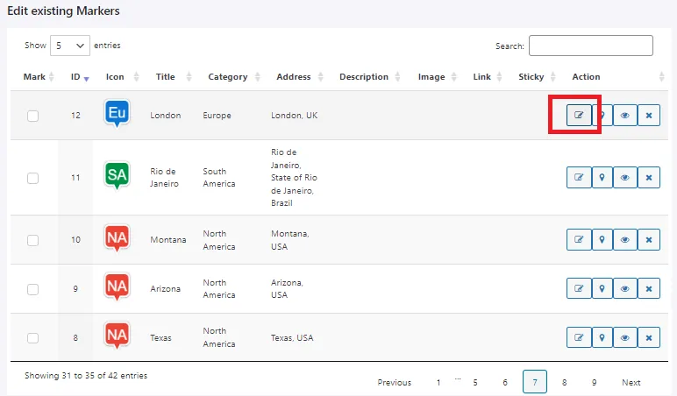
Task: Sort table by Icon column
Action: [x=122, y=77]
